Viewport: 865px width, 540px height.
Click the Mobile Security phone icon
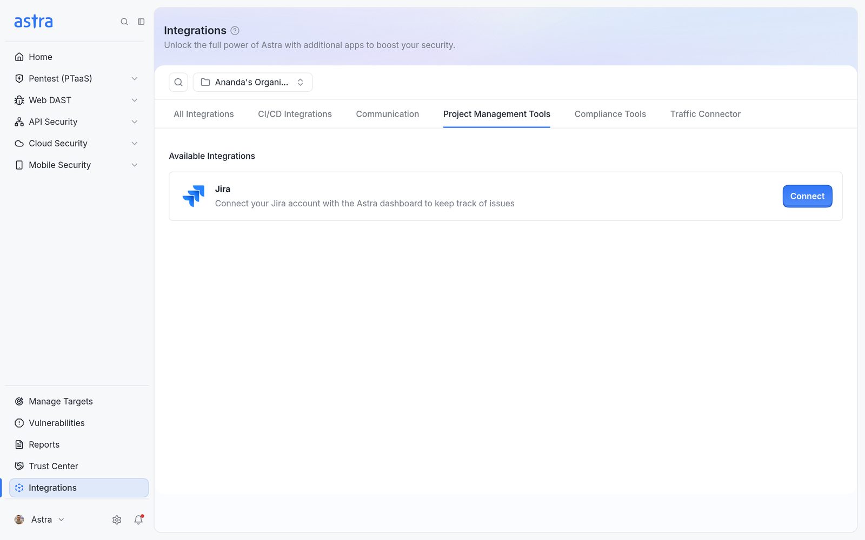pos(19,165)
